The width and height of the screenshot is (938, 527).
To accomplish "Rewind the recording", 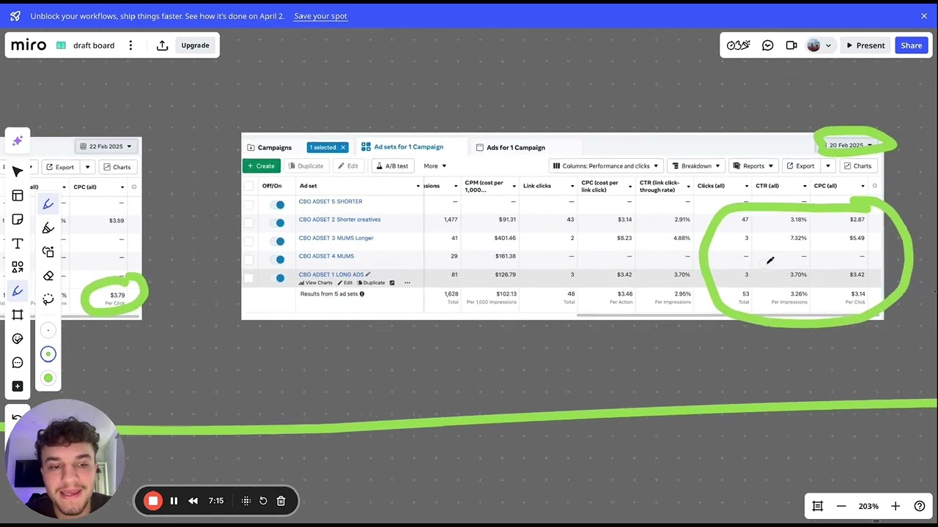I will (x=193, y=501).
